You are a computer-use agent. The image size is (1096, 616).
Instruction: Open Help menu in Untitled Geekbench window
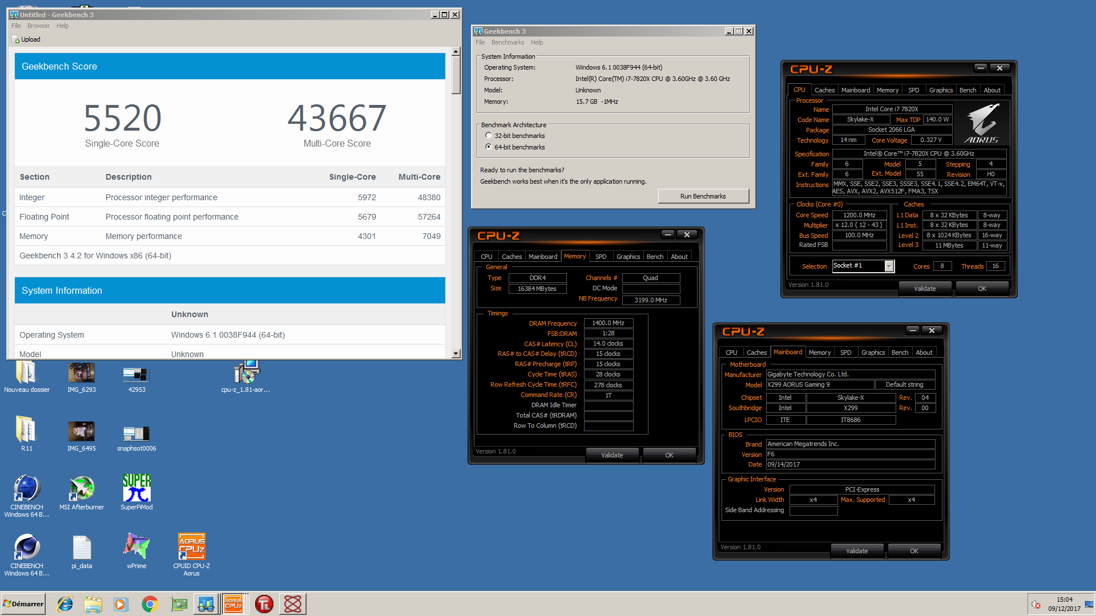(62, 26)
